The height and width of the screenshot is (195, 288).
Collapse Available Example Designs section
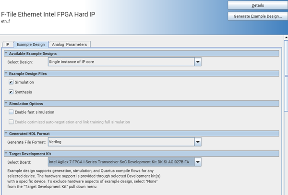[6, 53]
